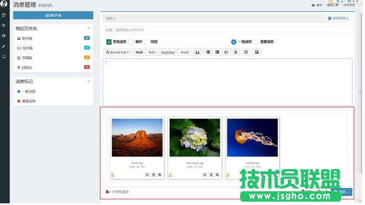Select the Jellyfish.jpg thumbnail

[x=252, y=137]
